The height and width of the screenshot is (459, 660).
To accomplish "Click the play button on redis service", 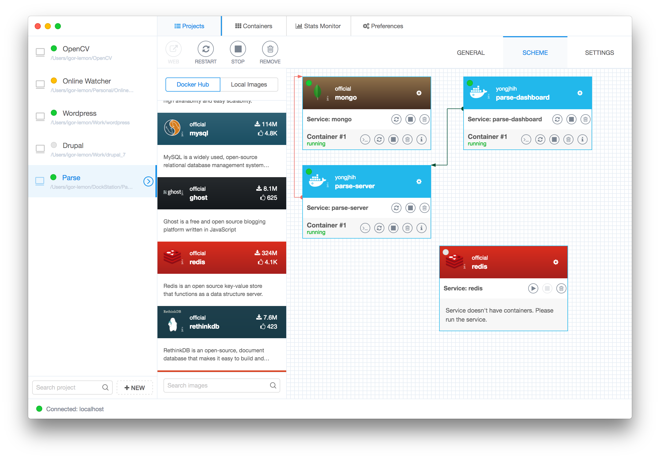I will point(533,288).
